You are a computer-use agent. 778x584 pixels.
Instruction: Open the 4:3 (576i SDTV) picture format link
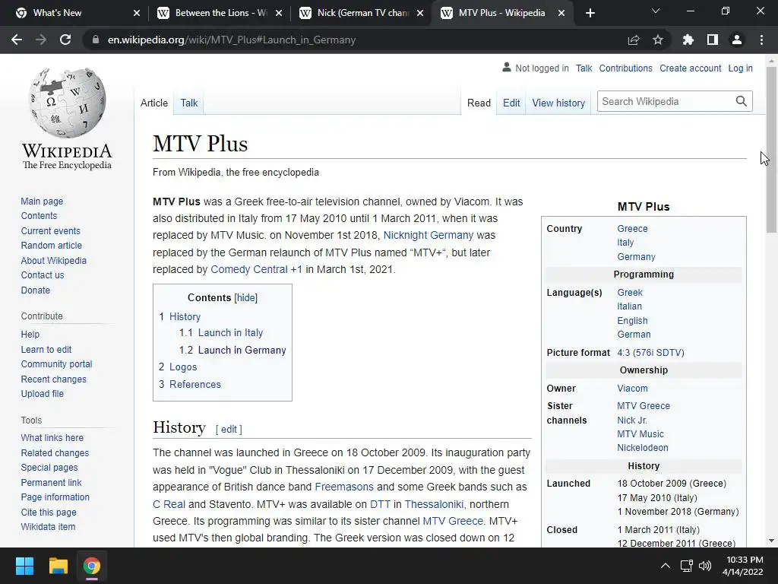[650, 353]
